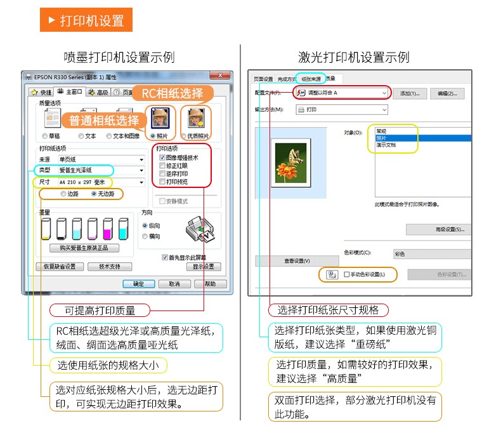Click the 添加(1)... button
The width and height of the screenshot is (501, 428).
[x=410, y=93]
